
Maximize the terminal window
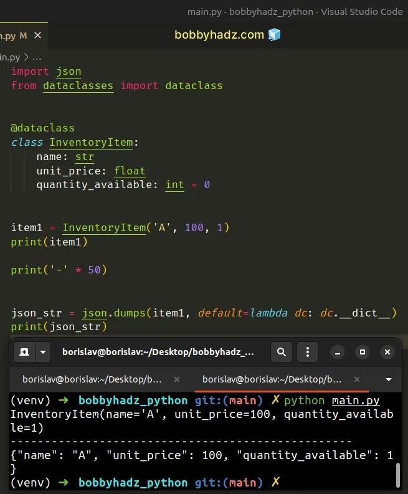363,352
